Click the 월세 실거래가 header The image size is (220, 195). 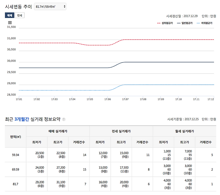click(x=185, y=131)
